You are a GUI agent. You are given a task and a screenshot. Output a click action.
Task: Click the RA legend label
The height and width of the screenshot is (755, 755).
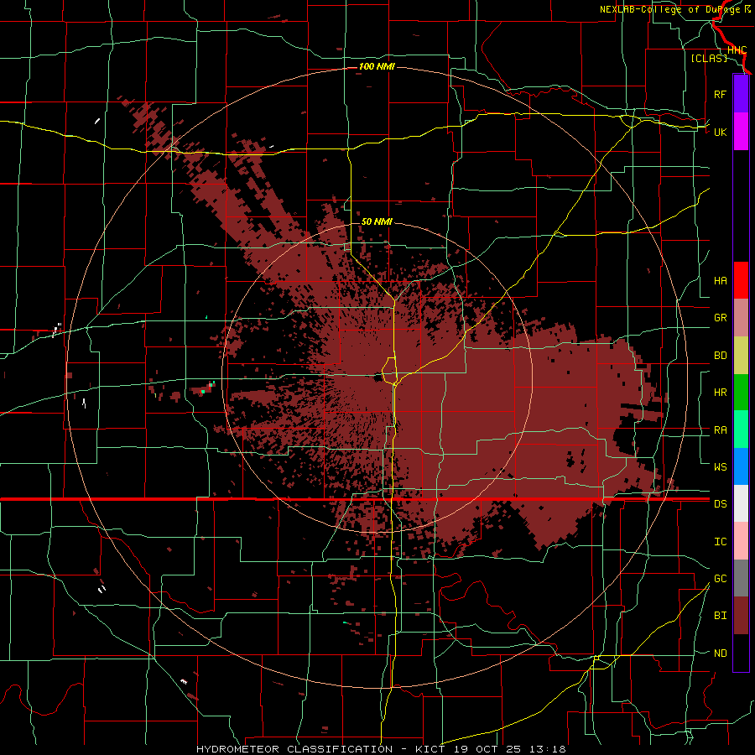tap(720, 430)
